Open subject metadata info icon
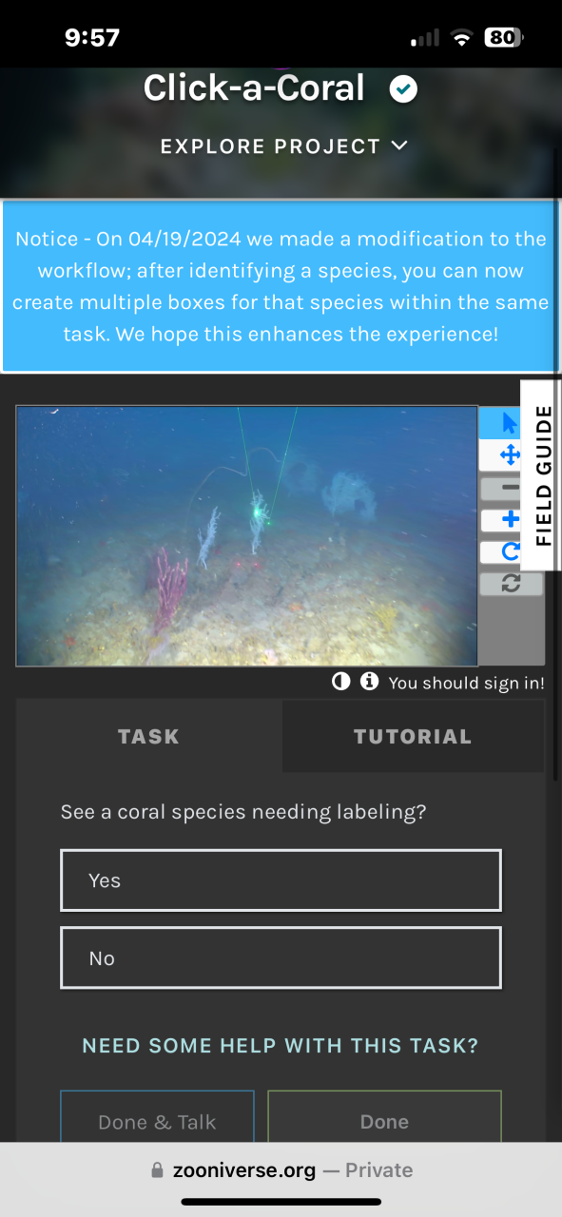562x1217 pixels. [369, 682]
